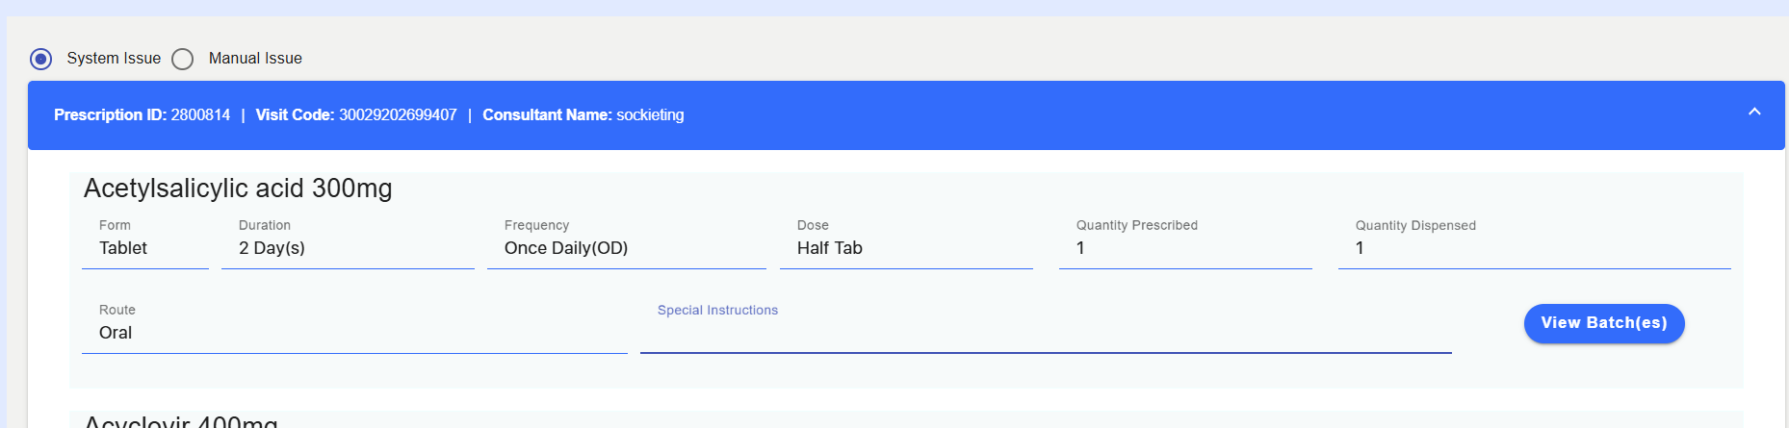Click the blue prescription header bar
This screenshot has height=428, width=1789.
coord(906,115)
